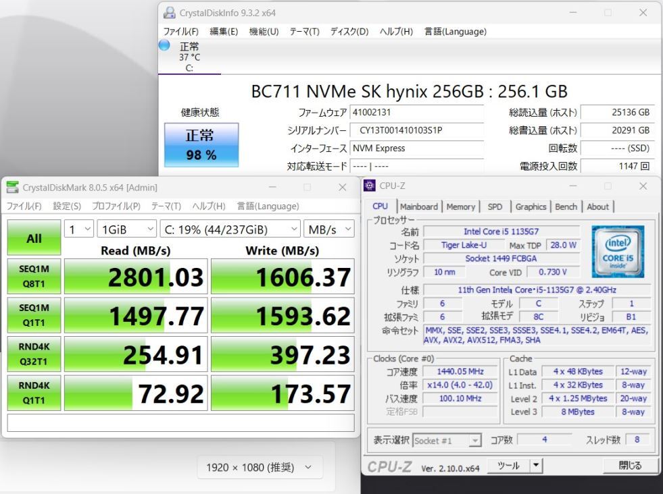Viewport: 663px width, 494px height.
Task: Open the drive dropdown showing C: 19%
Action: (x=230, y=229)
